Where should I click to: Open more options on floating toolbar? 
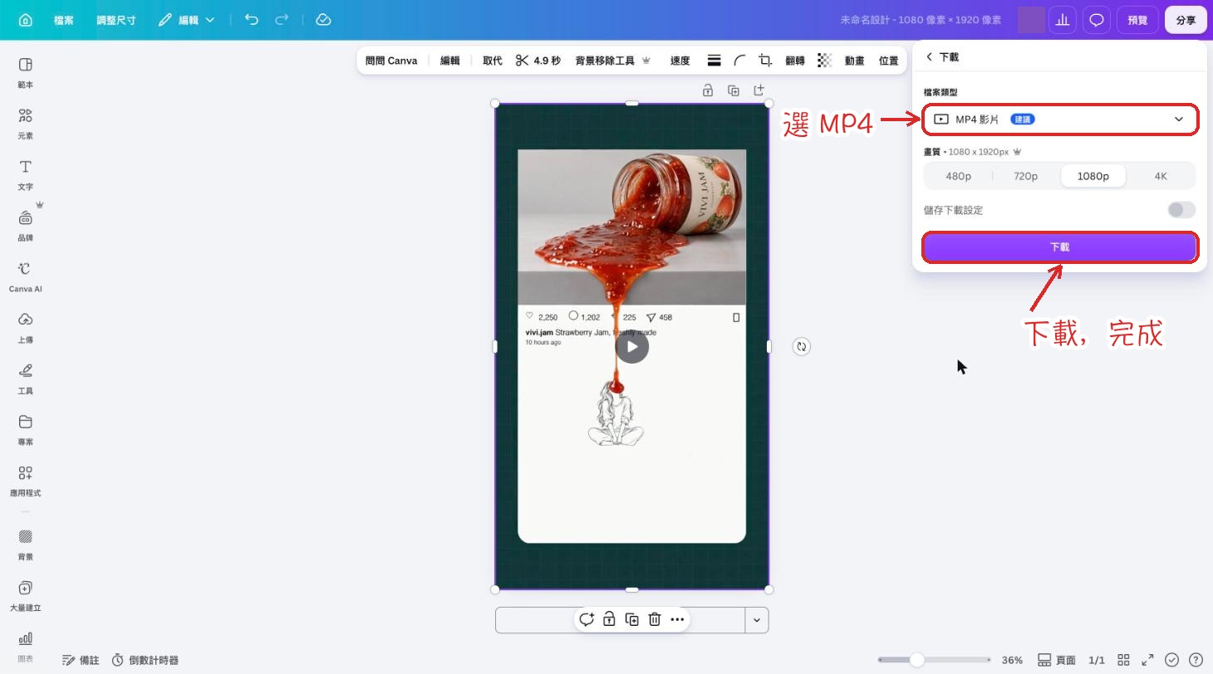677,619
